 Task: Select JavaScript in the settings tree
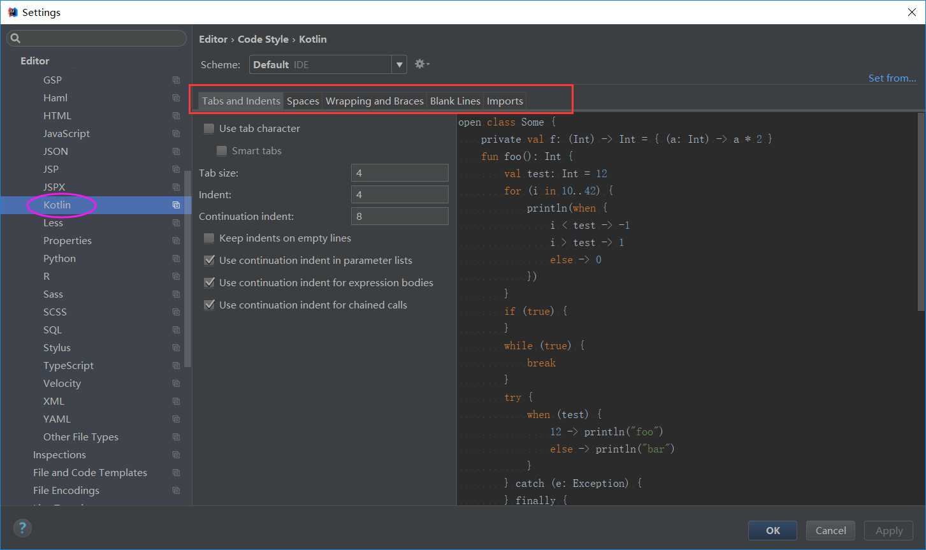66,133
